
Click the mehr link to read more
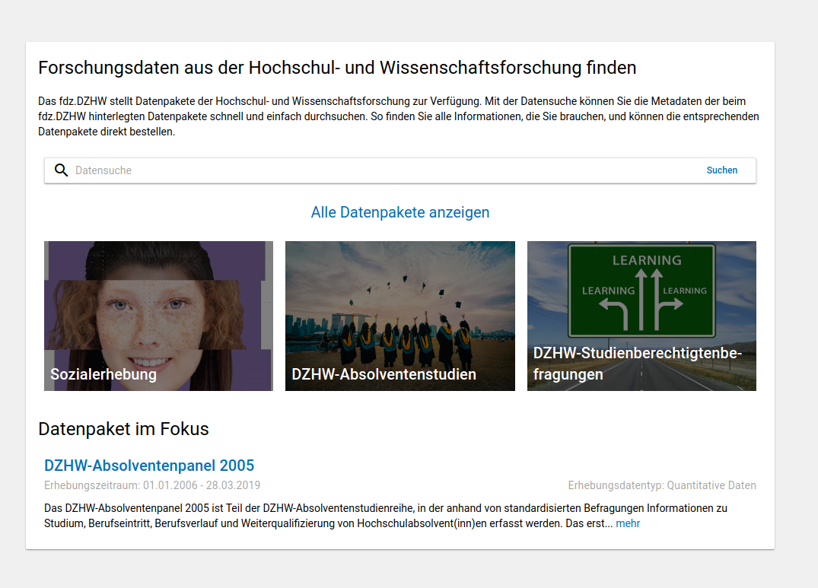628,523
